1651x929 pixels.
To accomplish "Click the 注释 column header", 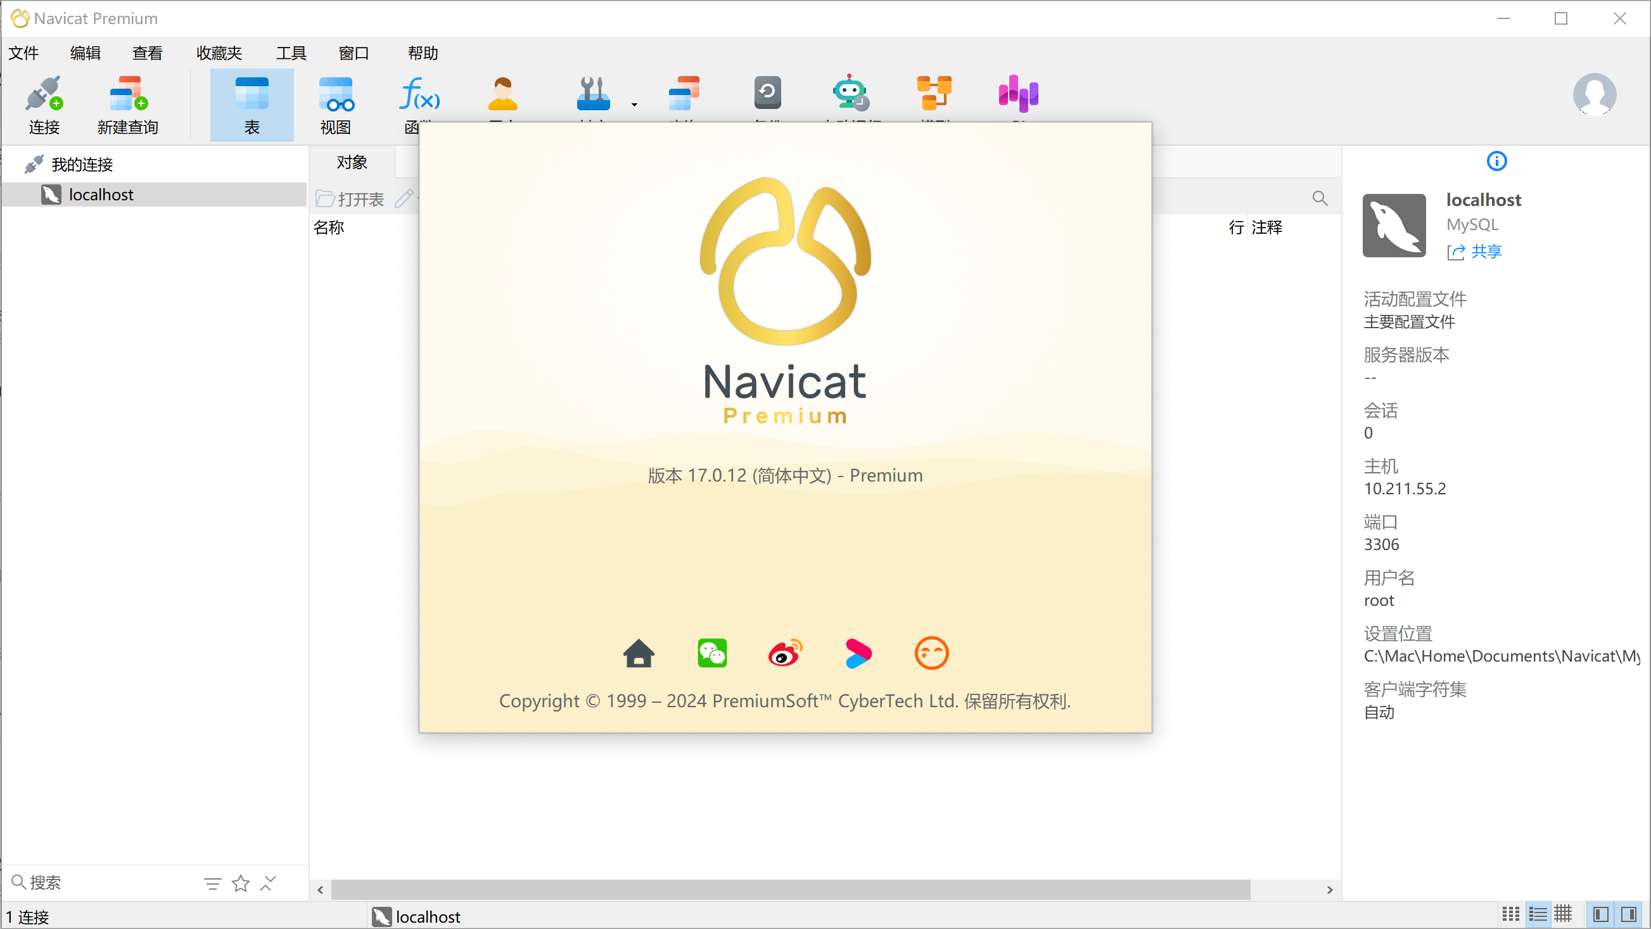I will click(x=1267, y=227).
